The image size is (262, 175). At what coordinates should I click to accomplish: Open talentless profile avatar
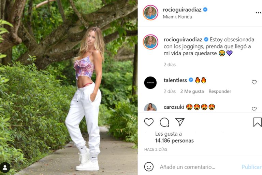click(x=150, y=83)
